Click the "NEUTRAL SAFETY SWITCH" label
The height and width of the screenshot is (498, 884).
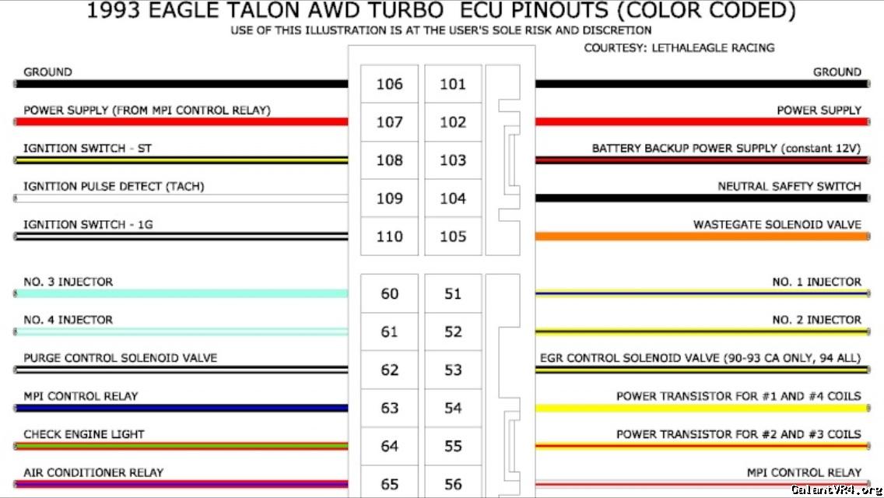(789, 187)
